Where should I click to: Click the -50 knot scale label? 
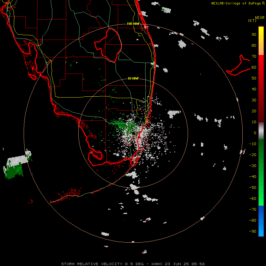pos(253,187)
